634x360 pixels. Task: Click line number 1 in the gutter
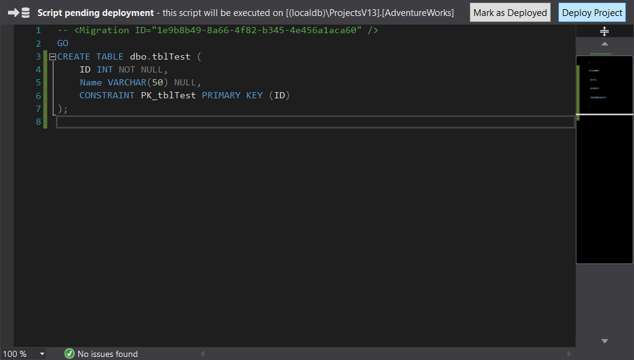38,30
